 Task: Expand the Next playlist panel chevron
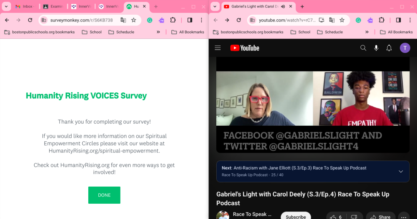point(401,171)
